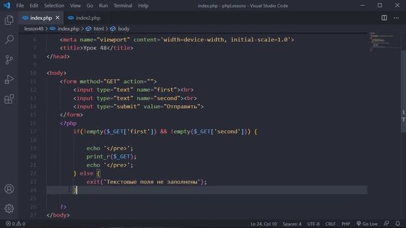Click the </body> closing tag
This screenshot has width=406, height=228.
pyautogui.click(x=58, y=215)
